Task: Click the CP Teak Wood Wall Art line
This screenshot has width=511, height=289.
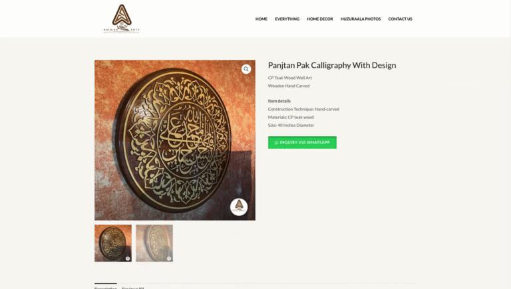Action: coord(289,78)
